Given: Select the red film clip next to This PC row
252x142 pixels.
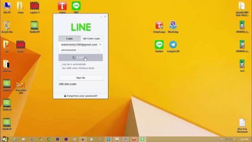Looking at the screenshot, I should pyautogui.click(x=34, y=7).
